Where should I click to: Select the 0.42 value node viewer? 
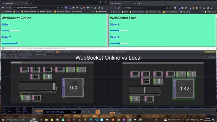click(184, 89)
